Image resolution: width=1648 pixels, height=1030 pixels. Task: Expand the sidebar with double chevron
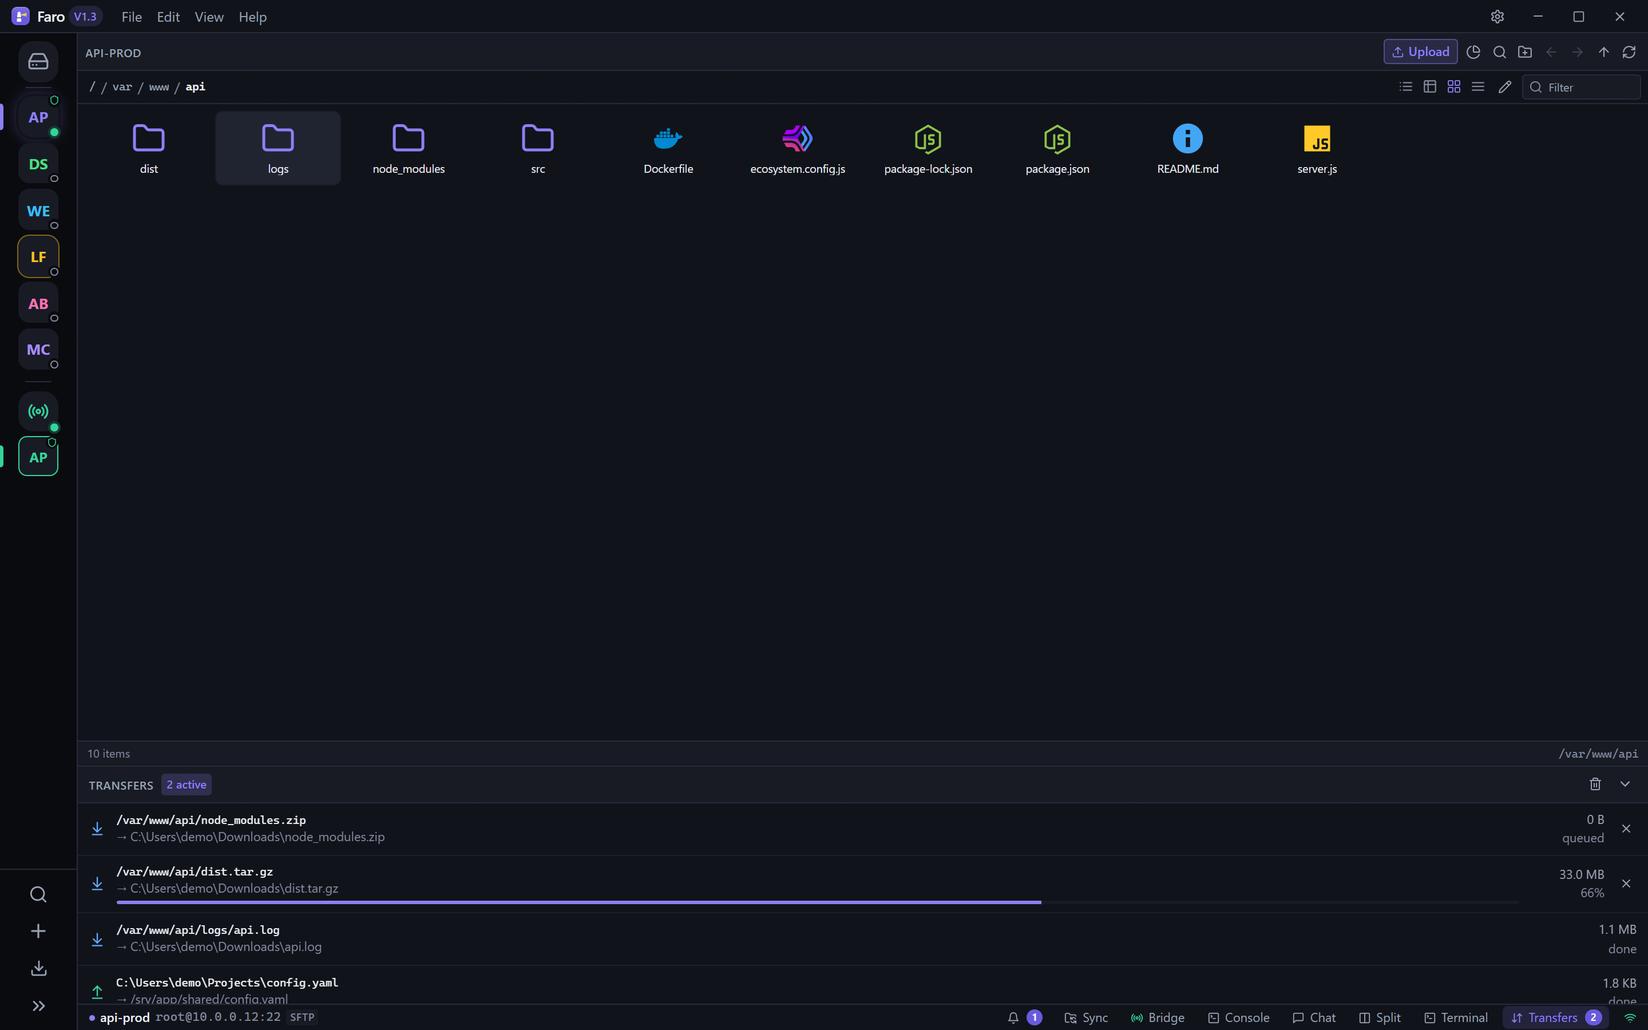[38, 1005]
